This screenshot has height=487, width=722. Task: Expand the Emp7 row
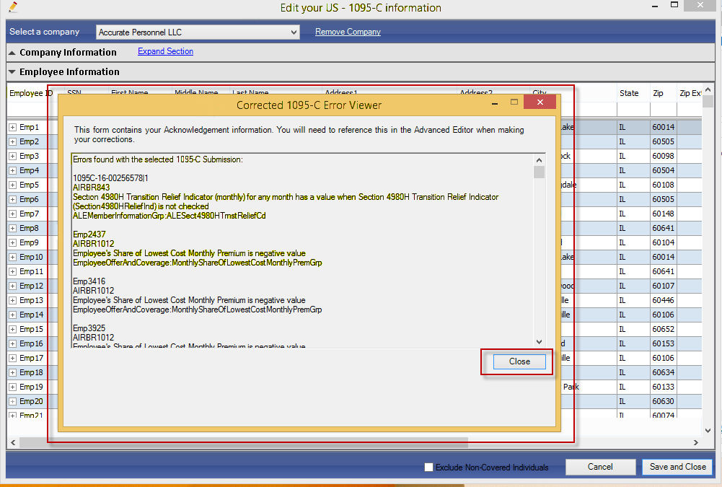13,214
